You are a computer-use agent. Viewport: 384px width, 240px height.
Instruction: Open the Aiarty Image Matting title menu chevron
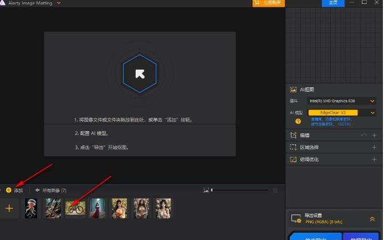pyautogui.click(x=59, y=3)
